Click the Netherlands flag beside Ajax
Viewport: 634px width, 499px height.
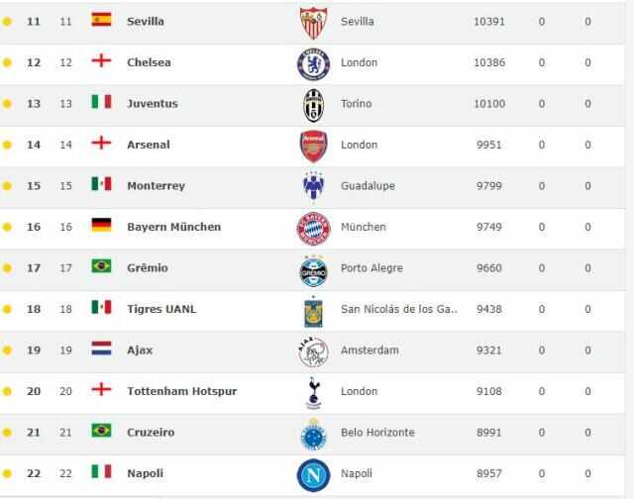tap(101, 349)
